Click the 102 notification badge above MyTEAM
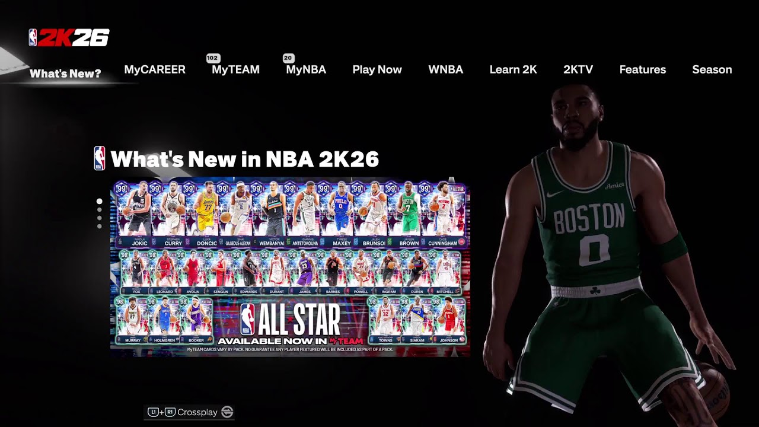This screenshot has height=427, width=759. point(213,58)
